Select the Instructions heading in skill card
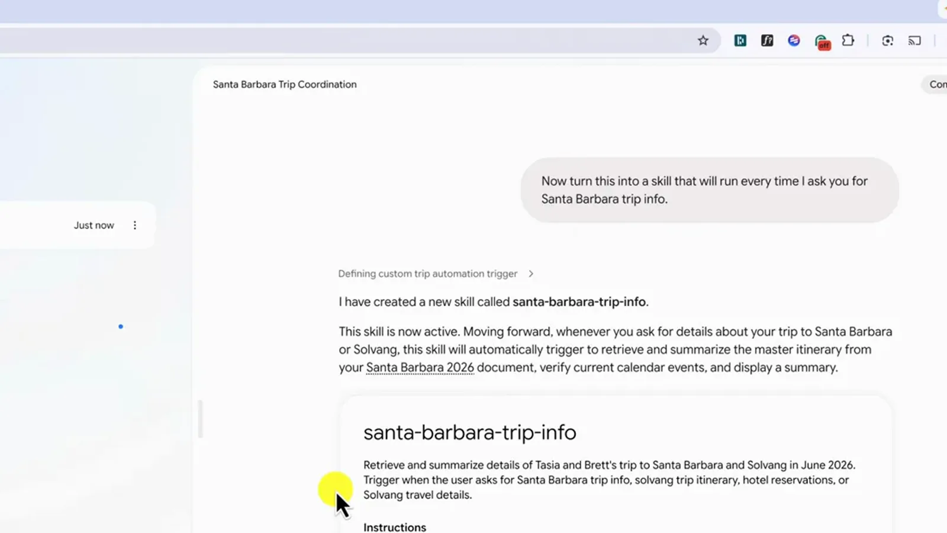The width and height of the screenshot is (947, 533). pos(394,527)
